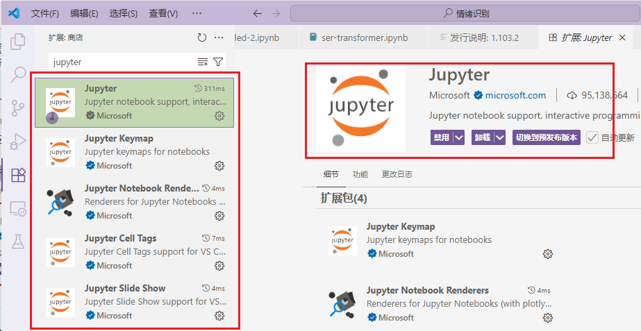Open gear for Jupyter Keymap in extension pack
The width and height of the screenshot is (641, 331).
tap(548, 254)
